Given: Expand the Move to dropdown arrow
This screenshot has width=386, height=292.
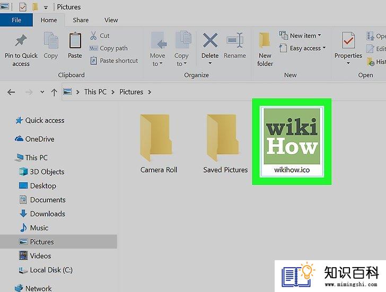Looking at the screenshot, I should [161, 64].
